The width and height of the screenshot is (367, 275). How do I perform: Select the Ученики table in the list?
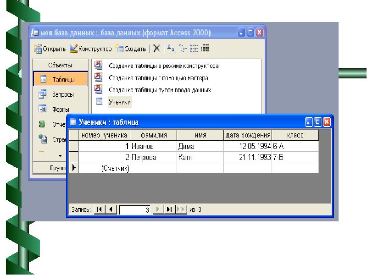pos(119,102)
